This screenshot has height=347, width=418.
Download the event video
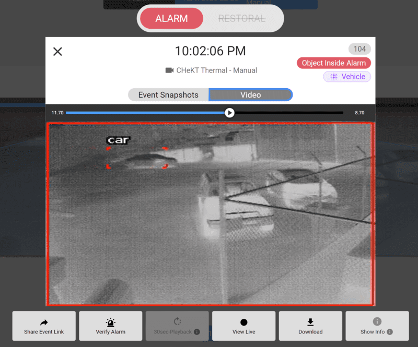(x=310, y=326)
